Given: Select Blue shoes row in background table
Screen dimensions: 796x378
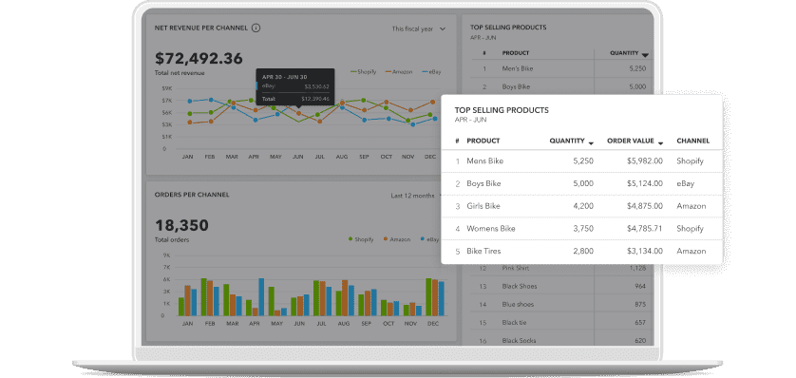Looking at the screenshot, I should [561, 305].
